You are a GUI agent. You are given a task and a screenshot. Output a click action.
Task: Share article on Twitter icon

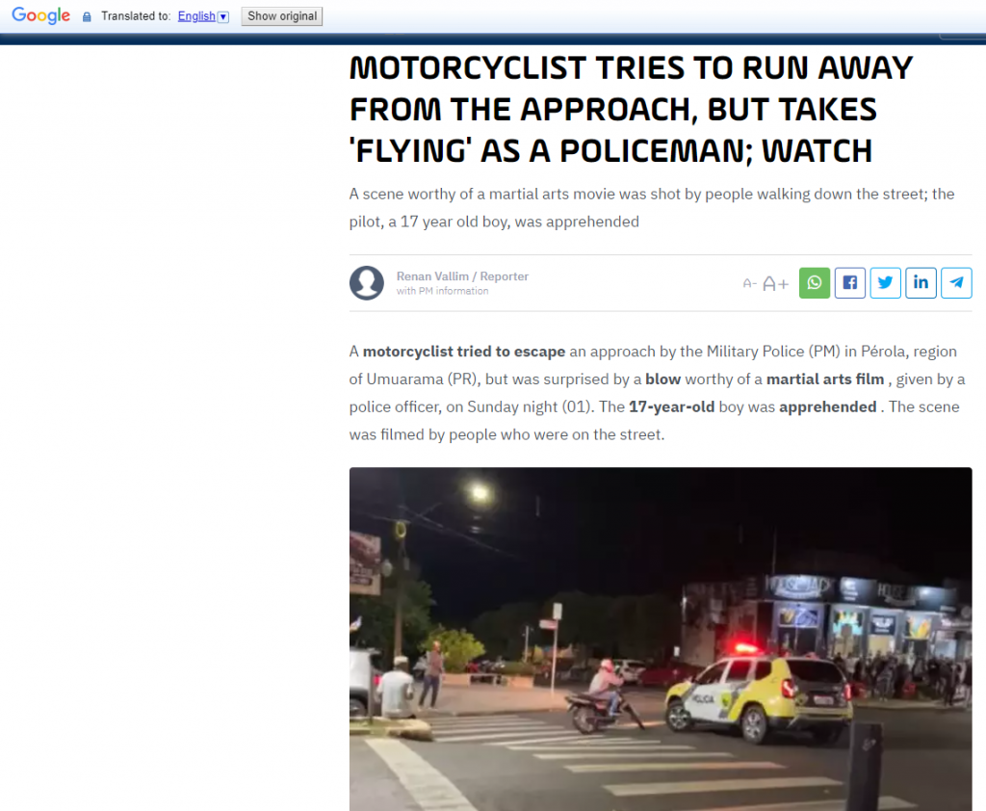886,282
